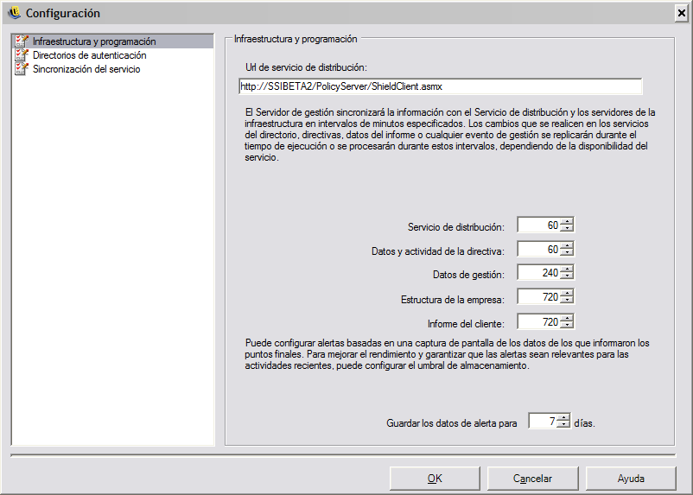Close the Configuración dialog

pos(682,13)
